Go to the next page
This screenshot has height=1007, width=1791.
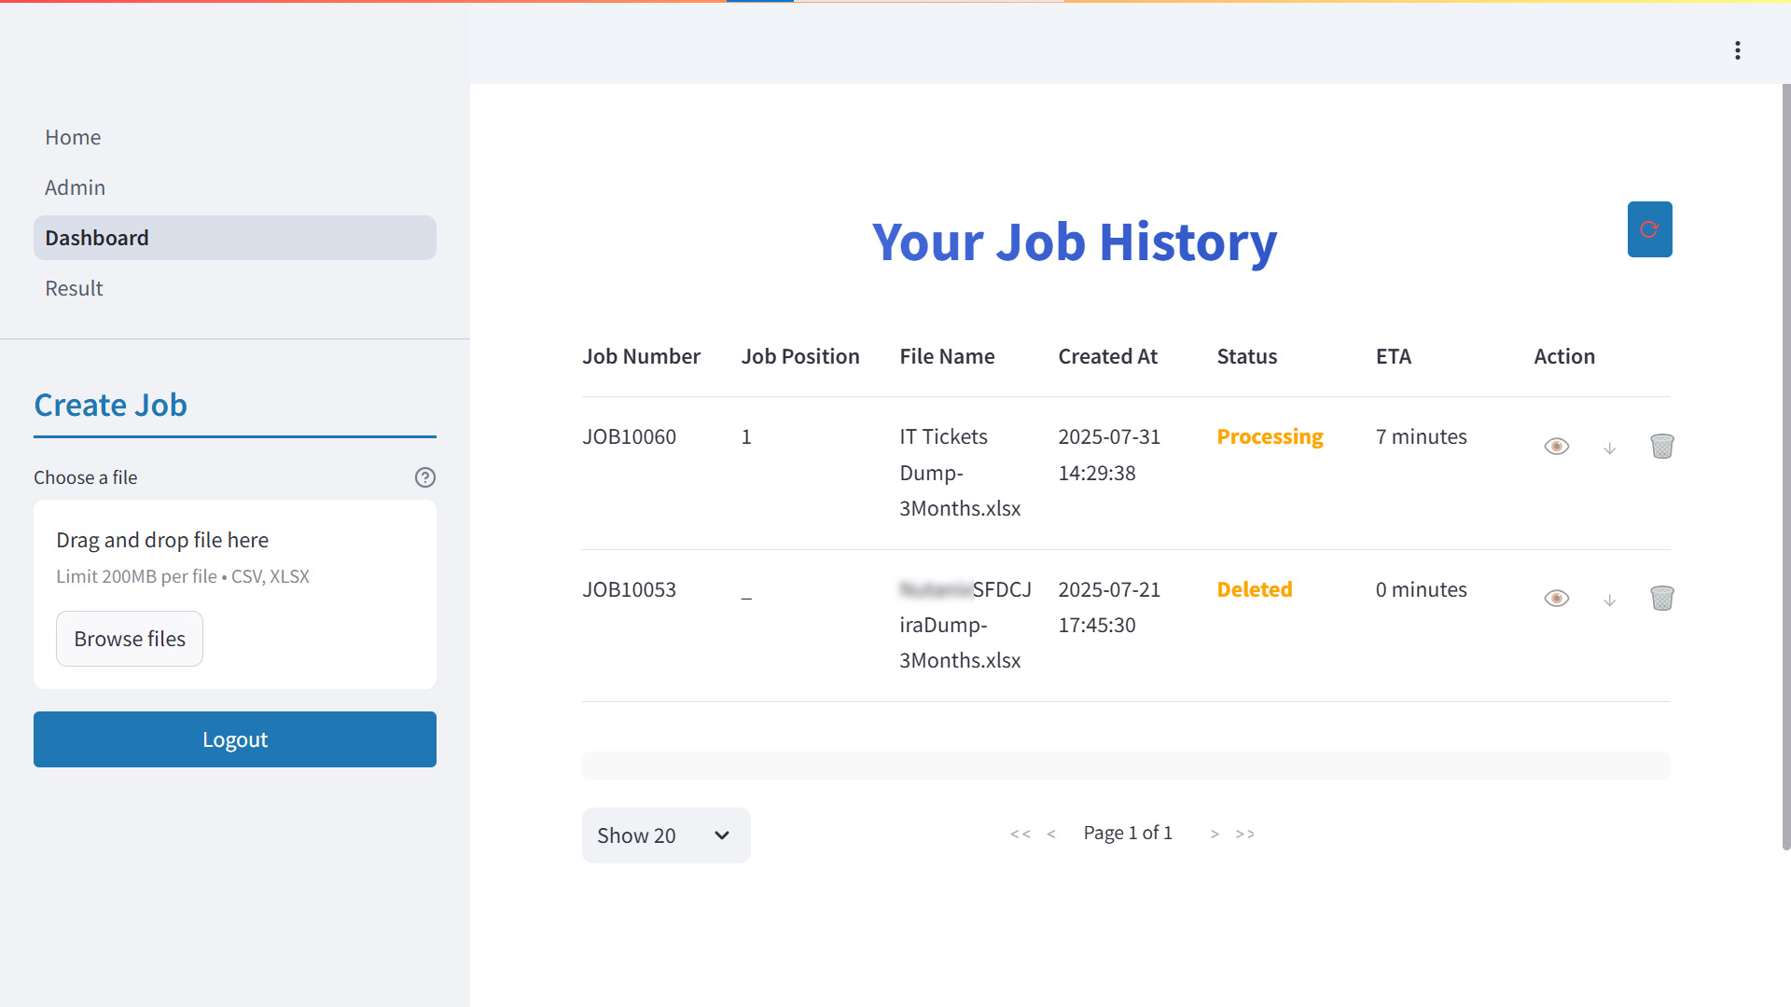[1215, 834]
